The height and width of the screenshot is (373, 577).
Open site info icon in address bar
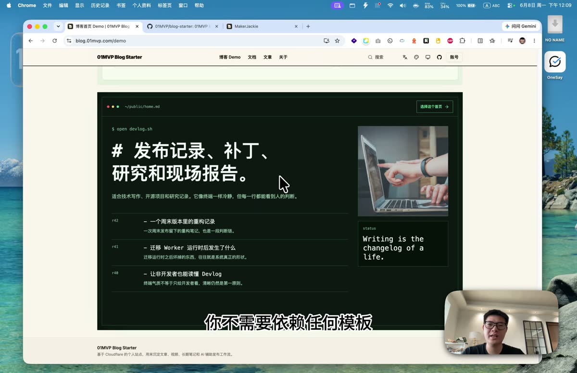click(69, 41)
